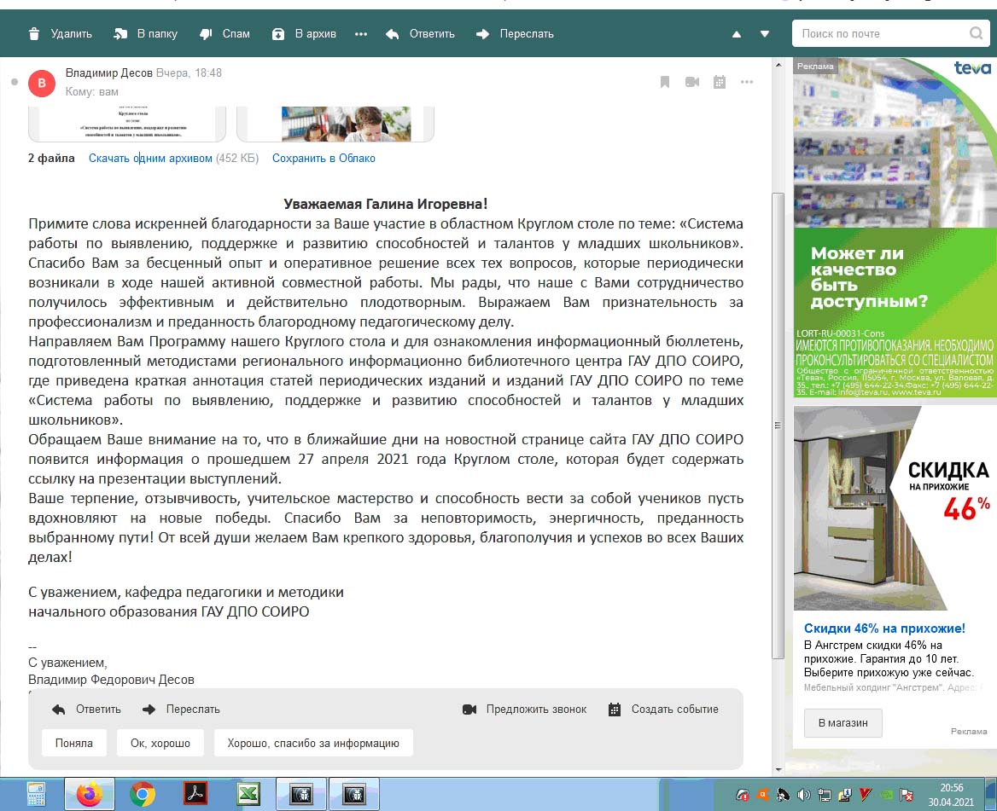
Task: Click the scrollbar up arrow
Action: tap(778, 65)
